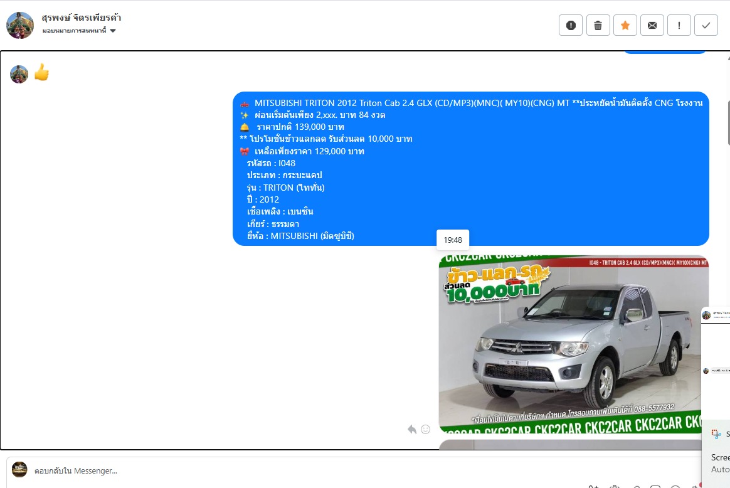Click the spam report circle-exclamation icon
The width and height of the screenshot is (730, 488).
tap(571, 25)
